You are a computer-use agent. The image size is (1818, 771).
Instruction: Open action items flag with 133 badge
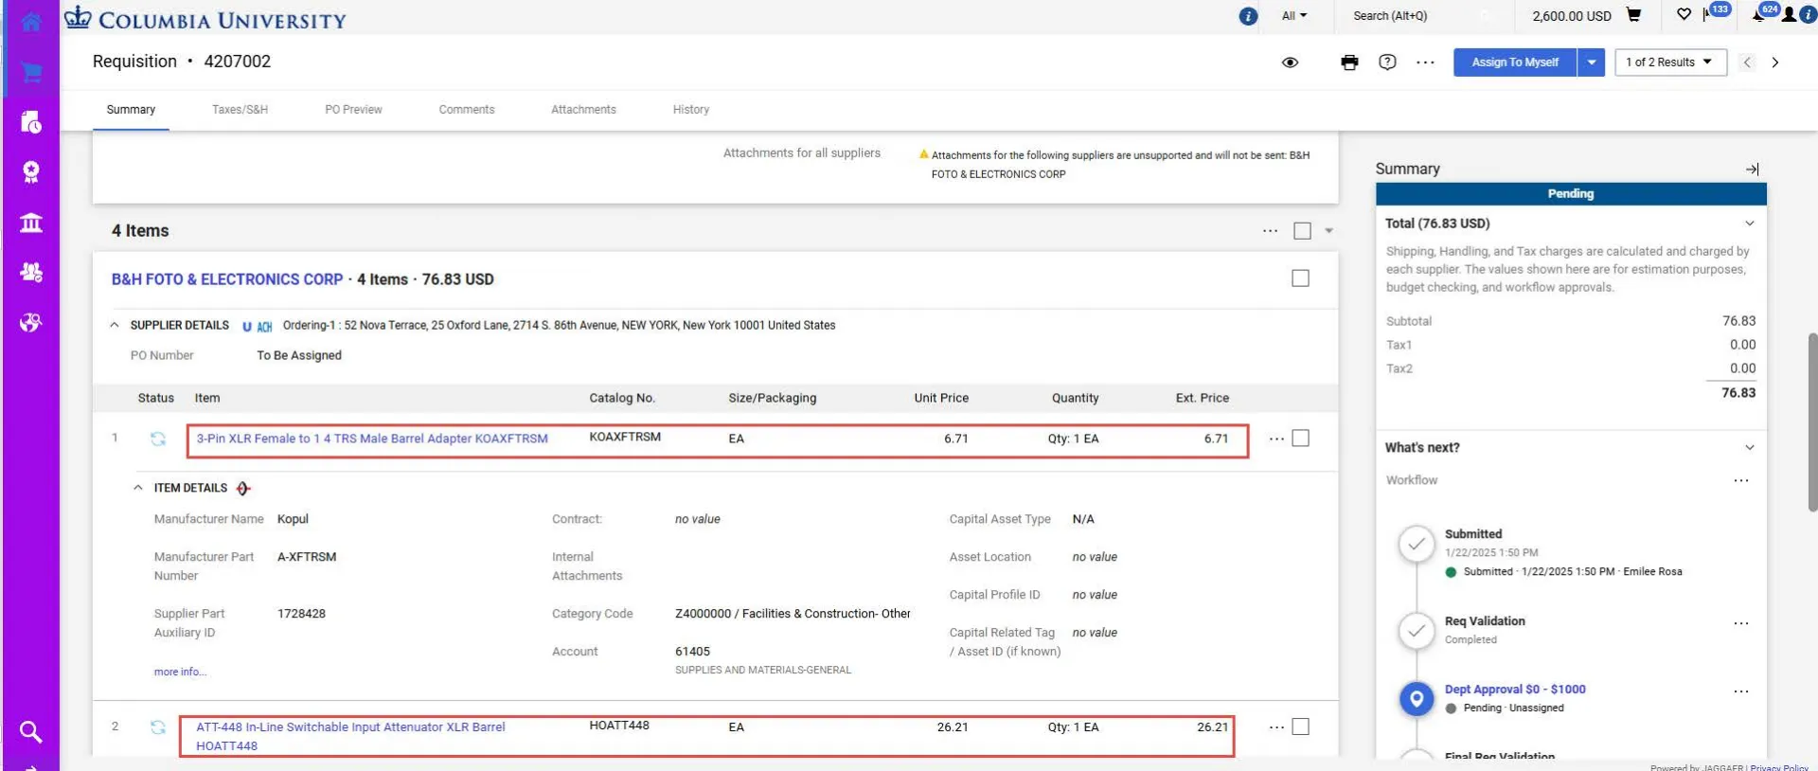pyautogui.click(x=1716, y=12)
